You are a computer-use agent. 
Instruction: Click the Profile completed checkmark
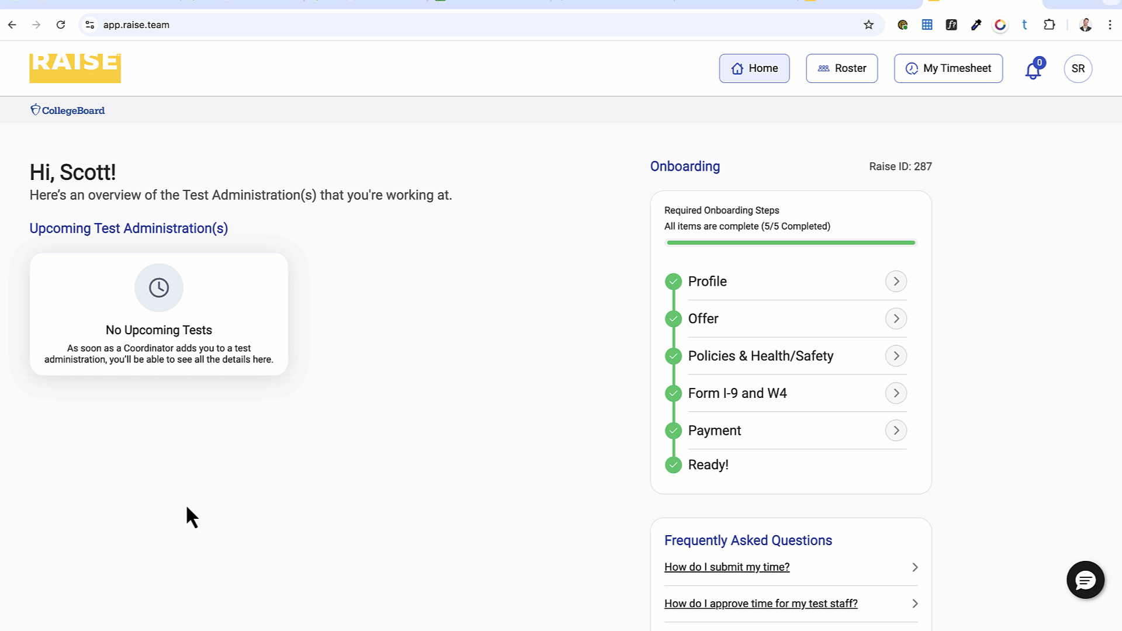tap(673, 282)
